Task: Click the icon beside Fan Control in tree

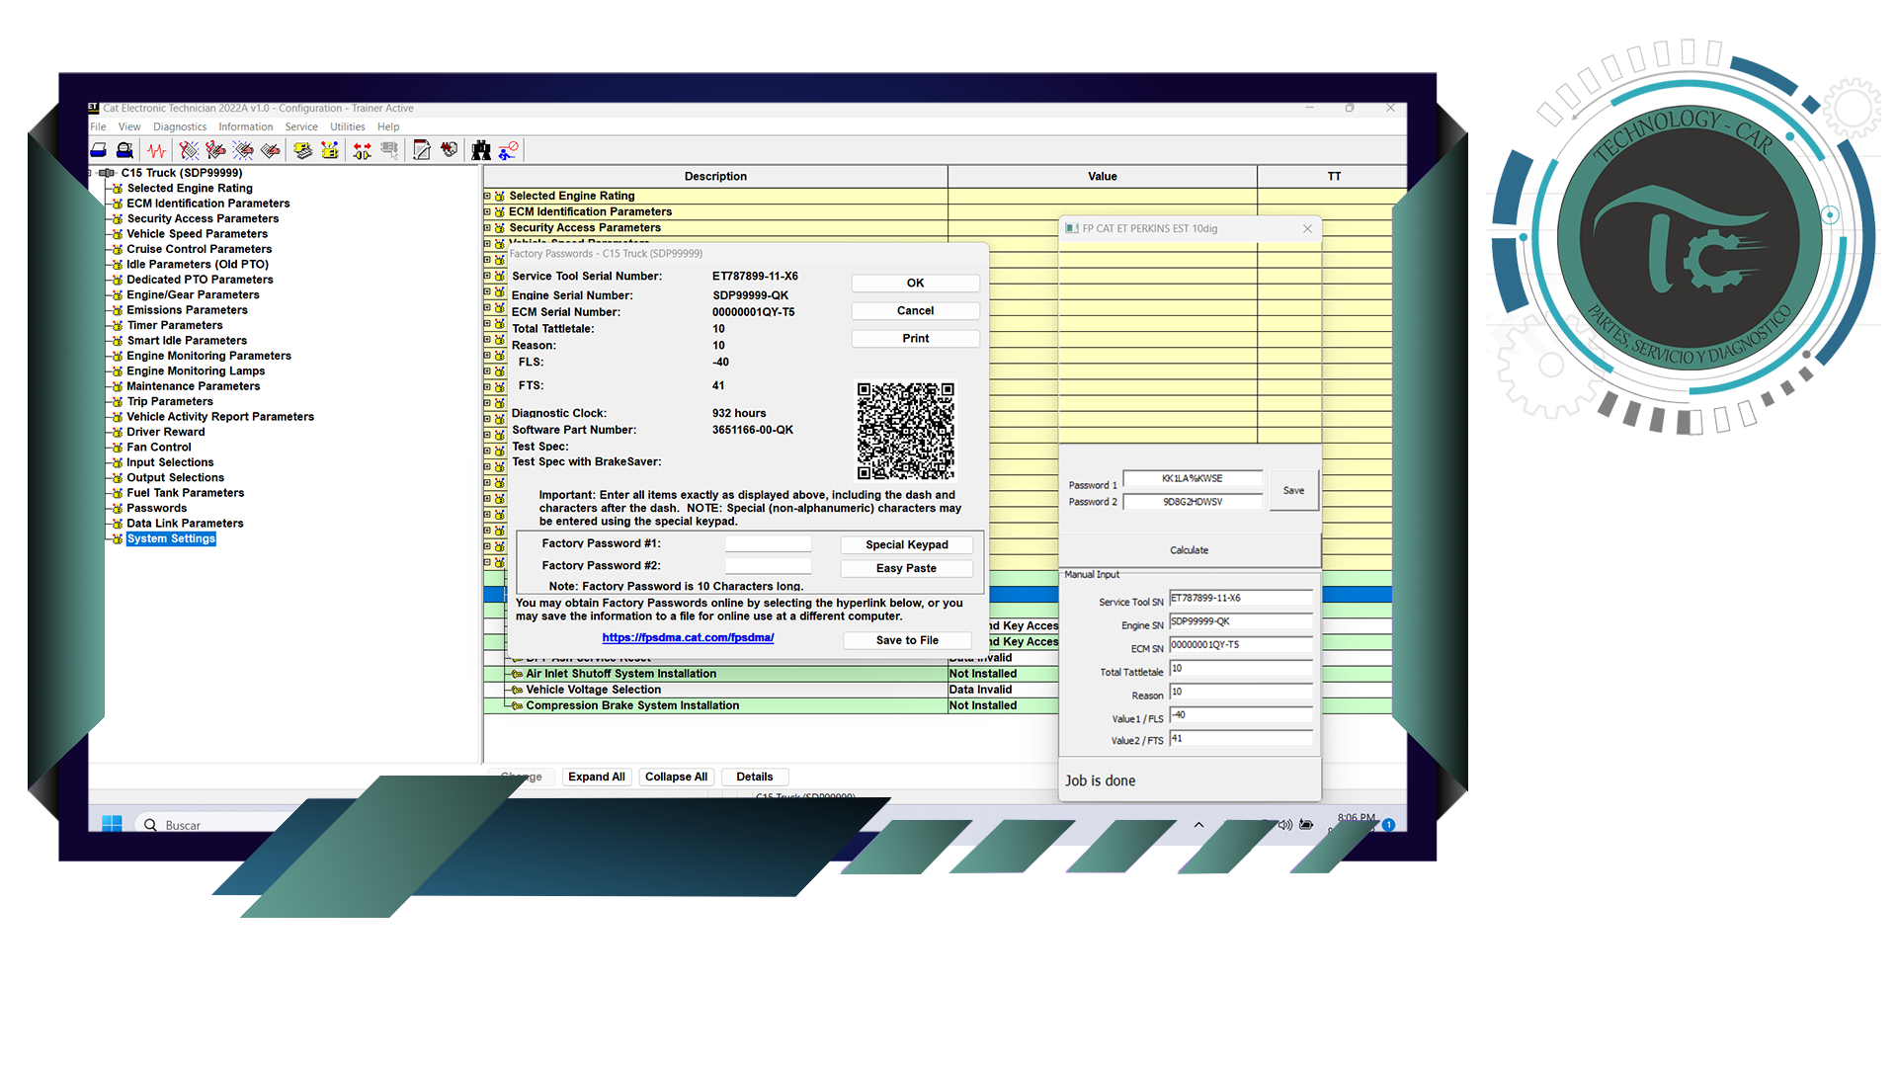Action: (x=118, y=448)
